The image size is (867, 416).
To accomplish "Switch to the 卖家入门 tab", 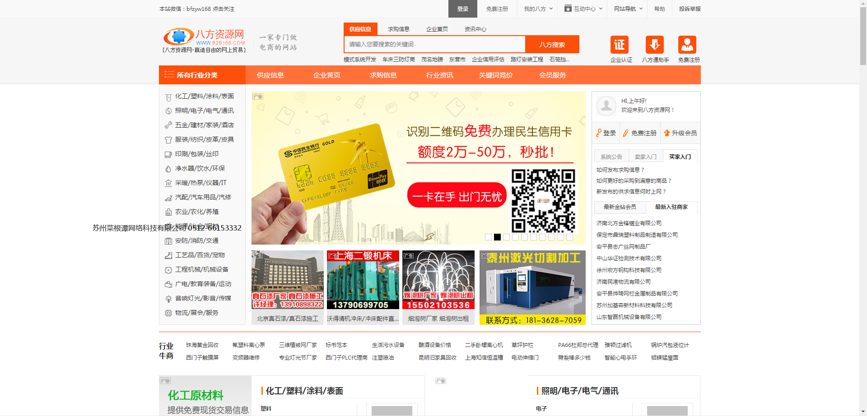I will point(646,157).
